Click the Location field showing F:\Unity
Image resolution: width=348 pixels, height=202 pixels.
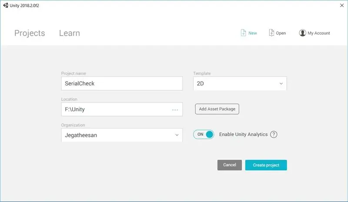click(x=122, y=109)
